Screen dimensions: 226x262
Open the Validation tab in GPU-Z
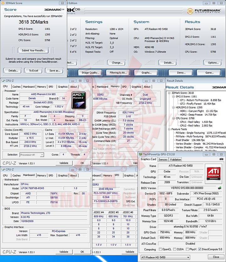point(175,159)
